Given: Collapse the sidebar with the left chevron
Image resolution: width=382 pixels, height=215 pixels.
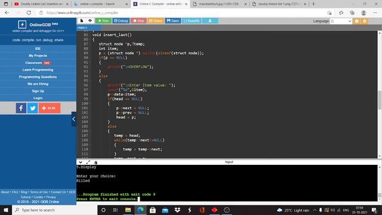Looking at the screenshot, I should coord(74,119).
